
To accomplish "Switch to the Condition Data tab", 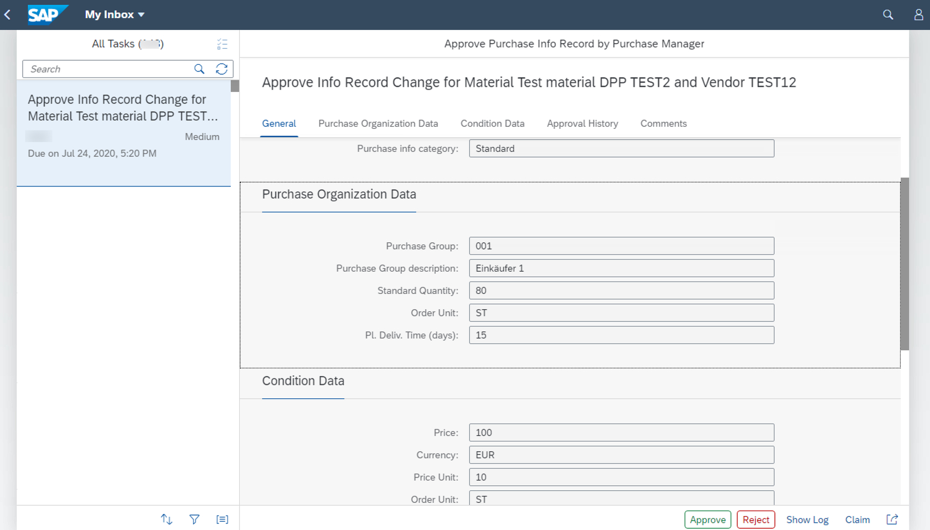I will click(493, 124).
